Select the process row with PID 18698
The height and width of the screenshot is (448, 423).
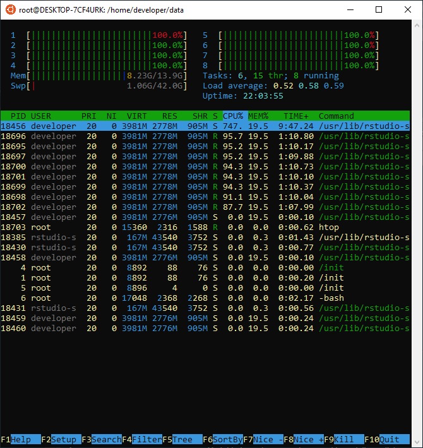[x=205, y=197]
